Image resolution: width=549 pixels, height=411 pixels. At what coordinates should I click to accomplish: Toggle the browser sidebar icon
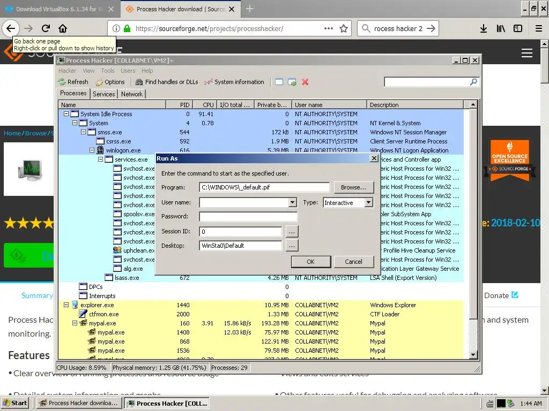[x=518, y=28]
